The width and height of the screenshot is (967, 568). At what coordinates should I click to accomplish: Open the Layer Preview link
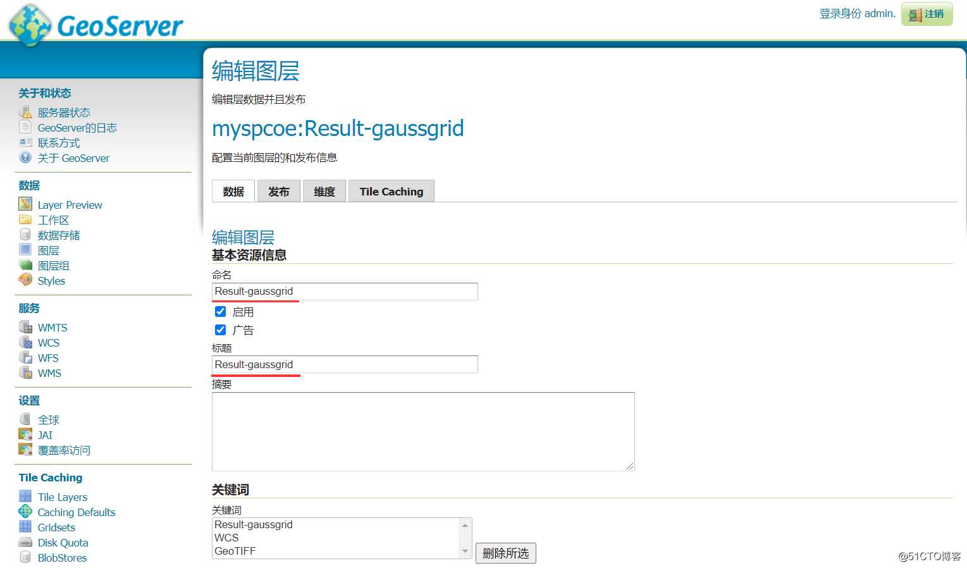point(70,205)
